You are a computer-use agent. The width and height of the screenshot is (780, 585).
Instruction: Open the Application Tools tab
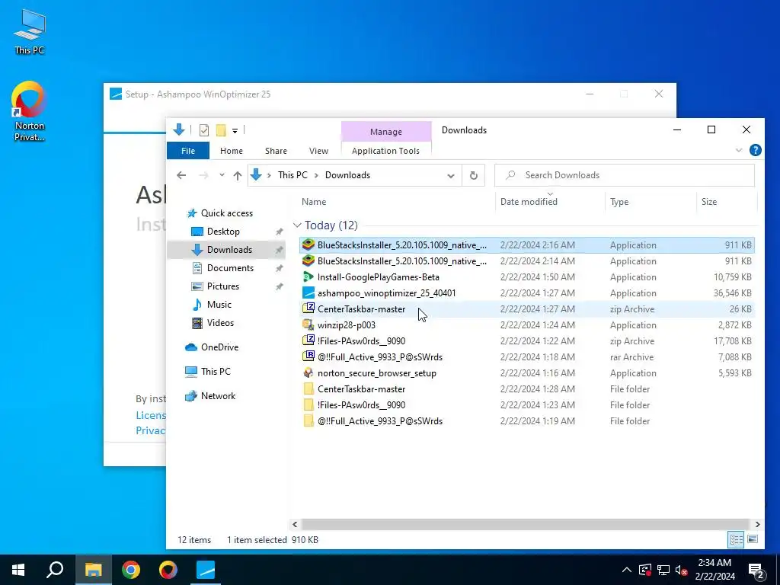[385, 151]
